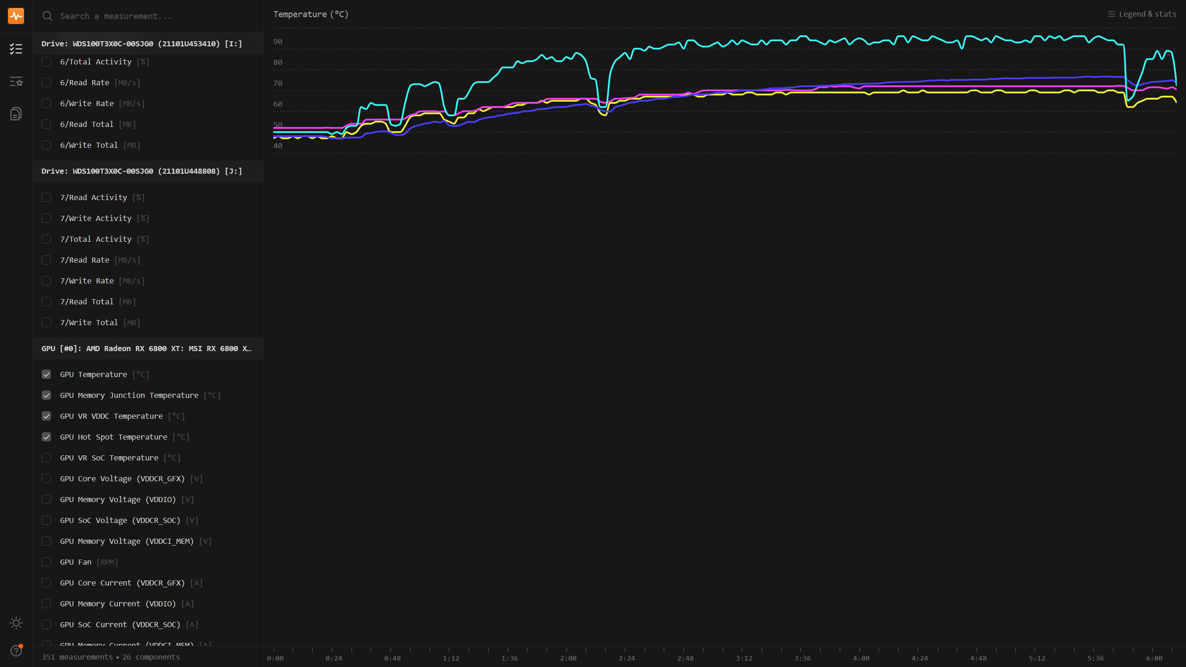The image size is (1186, 667).
Task: Enable GPU Fan RPM checkbox
Action: click(46, 562)
